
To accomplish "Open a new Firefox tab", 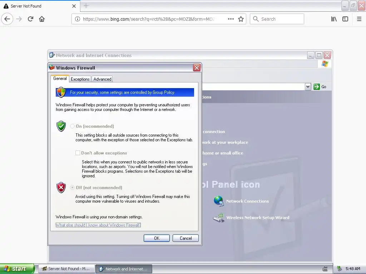I will click(86, 6).
